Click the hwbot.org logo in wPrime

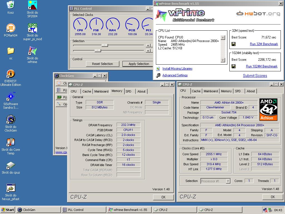tap(258, 14)
